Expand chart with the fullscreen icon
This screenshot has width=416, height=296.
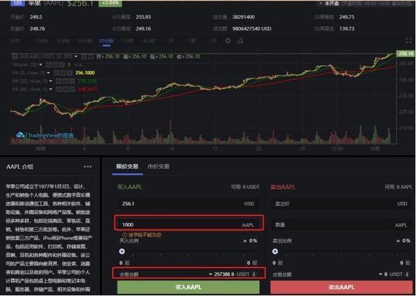pos(408,40)
